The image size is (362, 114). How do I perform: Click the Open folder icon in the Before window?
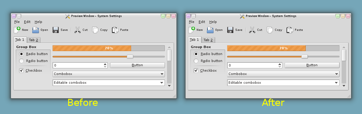36,30
